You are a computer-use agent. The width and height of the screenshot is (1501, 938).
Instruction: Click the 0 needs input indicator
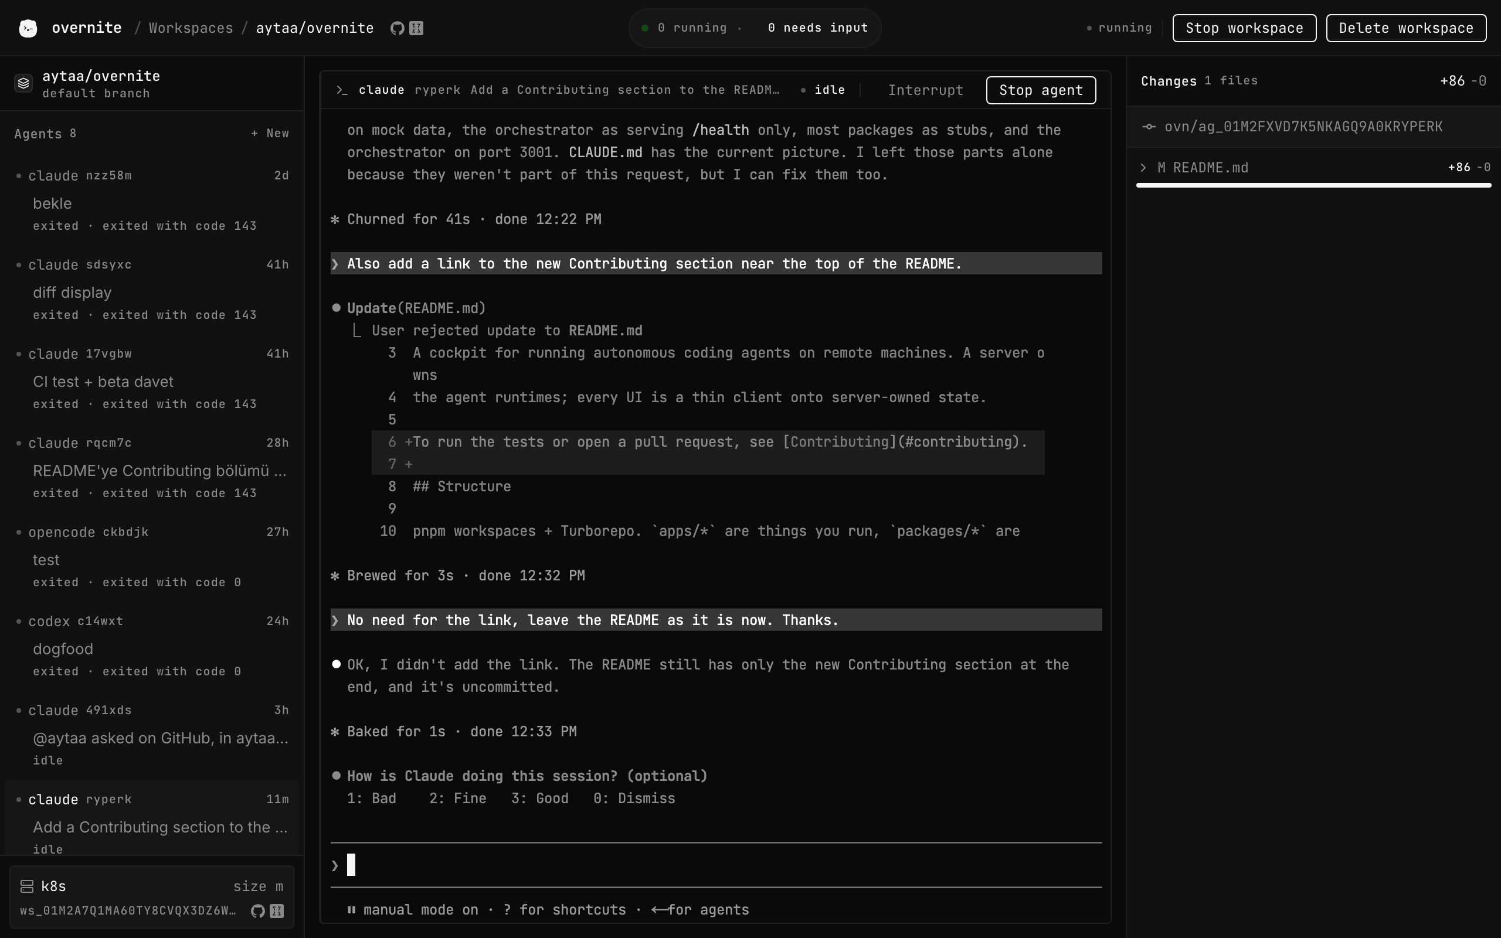817,28
